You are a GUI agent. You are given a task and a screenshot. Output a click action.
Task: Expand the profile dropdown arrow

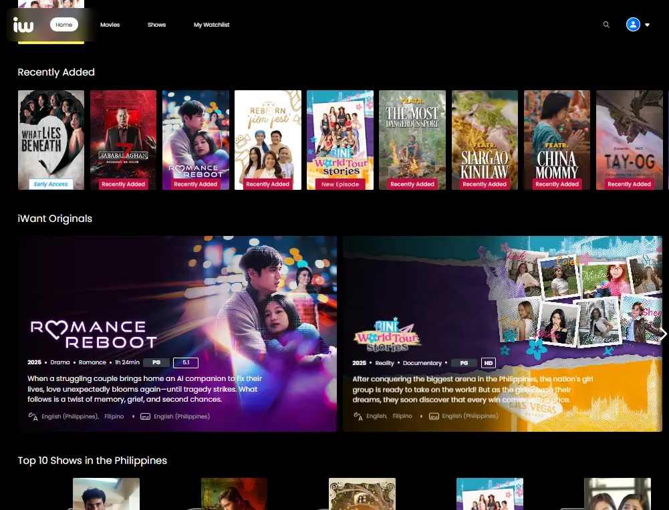pyautogui.click(x=647, y=25)
